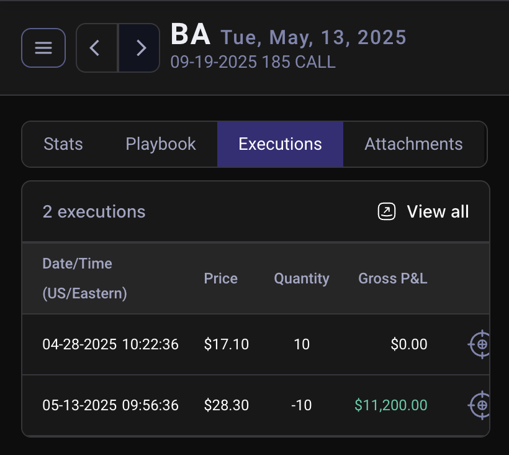Click the $0.00 gross P&L cell
This screenshot has height=455, width=509.
tap(409, 344)
